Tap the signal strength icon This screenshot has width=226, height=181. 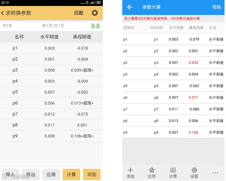coord(92,2)
